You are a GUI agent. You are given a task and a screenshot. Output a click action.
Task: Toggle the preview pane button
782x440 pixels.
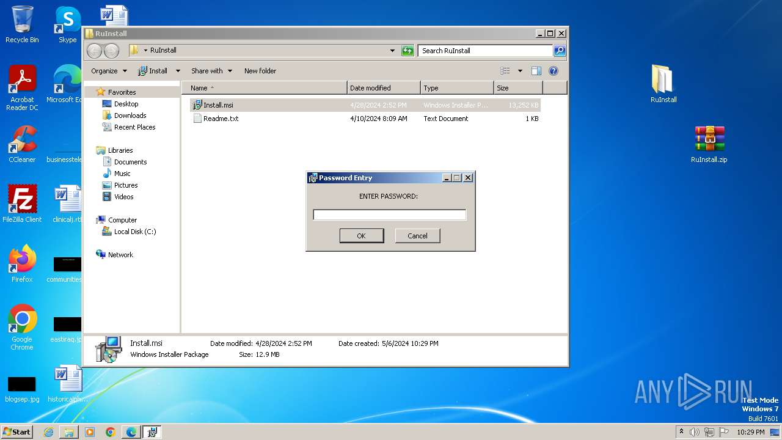pos(536,71)
